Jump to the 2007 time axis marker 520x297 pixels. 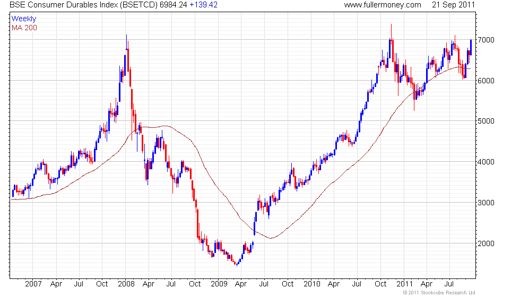pyautogui.click(x=33, y=284)
